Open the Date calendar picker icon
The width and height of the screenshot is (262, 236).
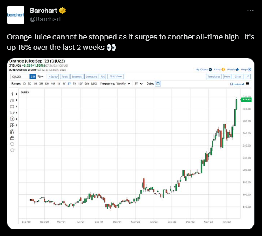158,84
